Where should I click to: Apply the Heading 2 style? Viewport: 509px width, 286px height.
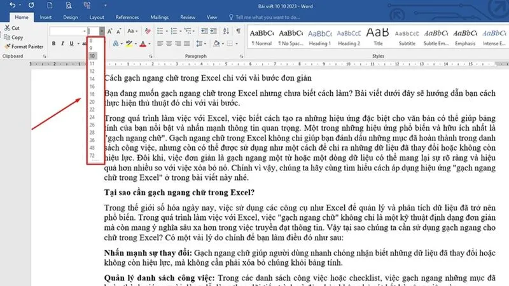coord(349,37)
